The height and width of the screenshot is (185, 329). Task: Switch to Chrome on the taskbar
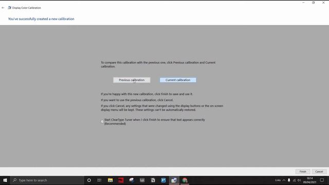[x=185, y=180]
